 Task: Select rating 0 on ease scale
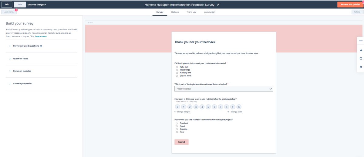click(x=177, y=107)
